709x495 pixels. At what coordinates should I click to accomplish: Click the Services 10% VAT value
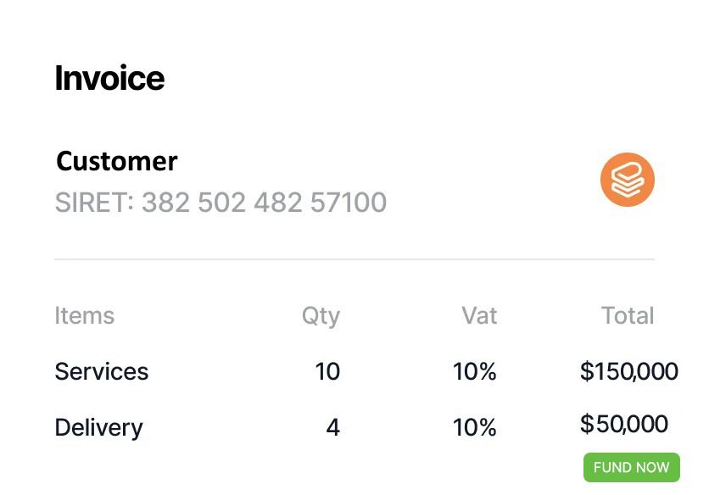tap(474, 371)
